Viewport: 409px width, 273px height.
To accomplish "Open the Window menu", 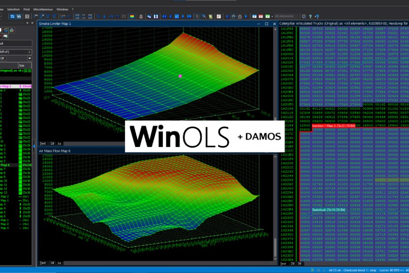I will tap(62, 9).
